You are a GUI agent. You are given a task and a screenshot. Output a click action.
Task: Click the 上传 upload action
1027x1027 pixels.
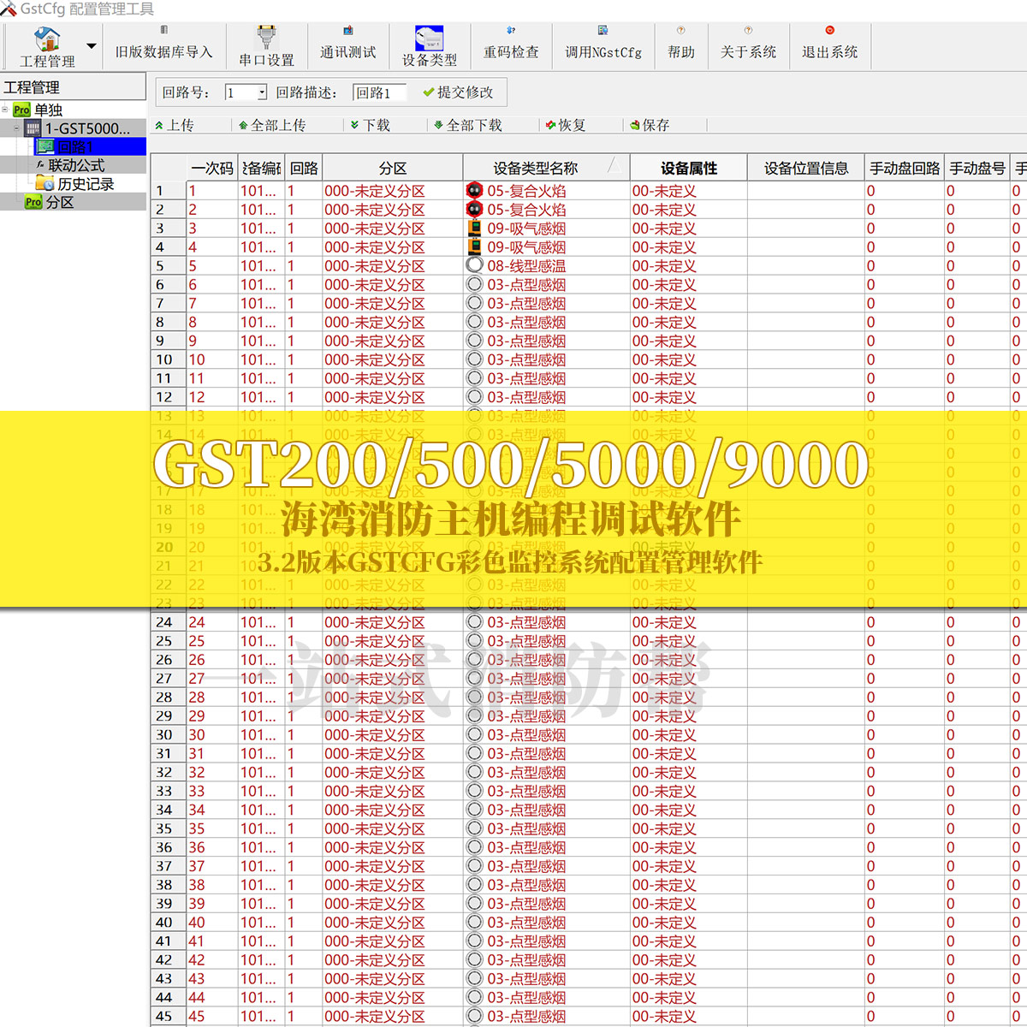click(174, 125)
